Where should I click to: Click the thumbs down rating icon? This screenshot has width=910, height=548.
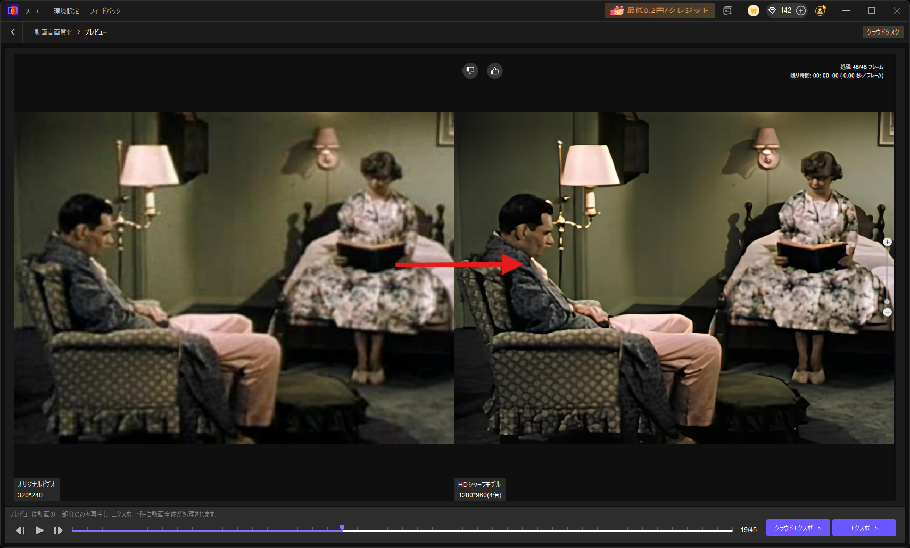pyautogui.click(x=470, y=71)
